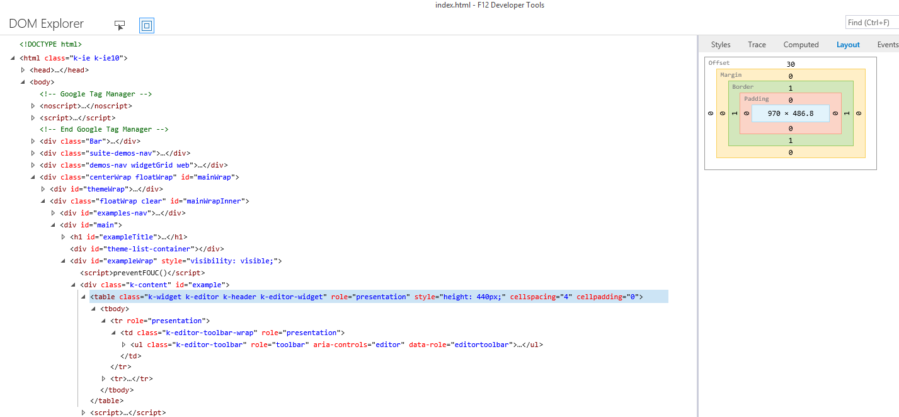The image size is (899, 417).
Task: Click the Offset label in box model
Action: [x=719, y=63]
